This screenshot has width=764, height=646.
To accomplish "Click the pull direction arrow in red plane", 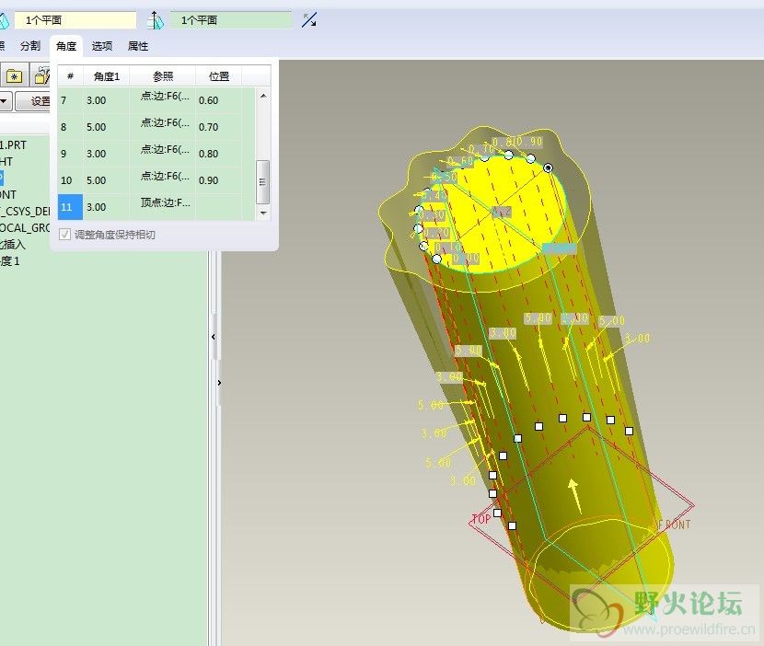I will [x=574, y=493].
